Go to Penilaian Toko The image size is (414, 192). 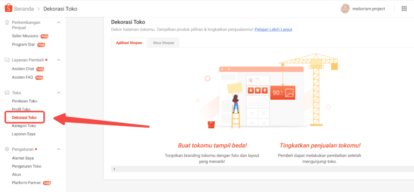[x=25, y=101]
